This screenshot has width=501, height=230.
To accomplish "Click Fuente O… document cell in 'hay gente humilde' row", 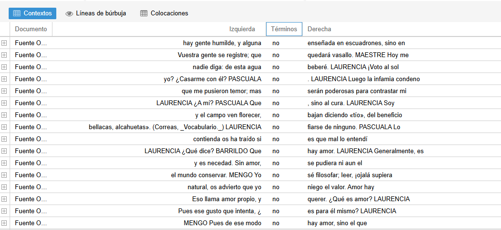I will [31, 43].
